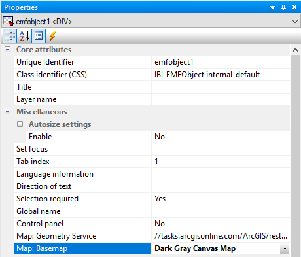The width and height of the screenshot is (301, 257).
Task: Collapse the Miscellaneous section
Action: [x=8, y=112]
